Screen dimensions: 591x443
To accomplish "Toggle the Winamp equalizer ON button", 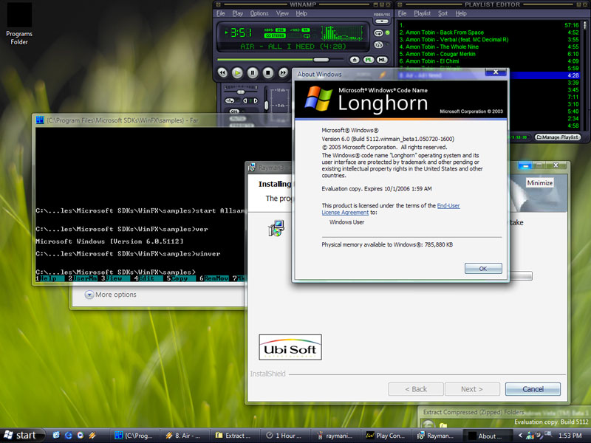I will (234, 111).
